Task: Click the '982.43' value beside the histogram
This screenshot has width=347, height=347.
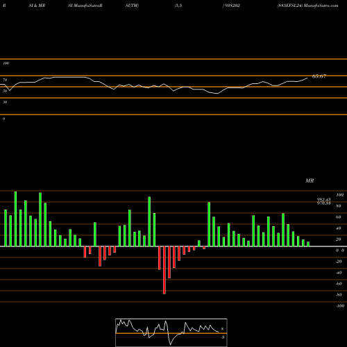Action: (x=323, y=199)
